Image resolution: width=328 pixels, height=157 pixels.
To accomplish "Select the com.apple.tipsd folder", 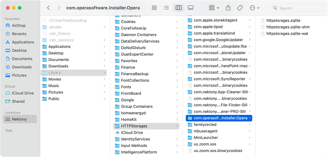I will [219, 27].
